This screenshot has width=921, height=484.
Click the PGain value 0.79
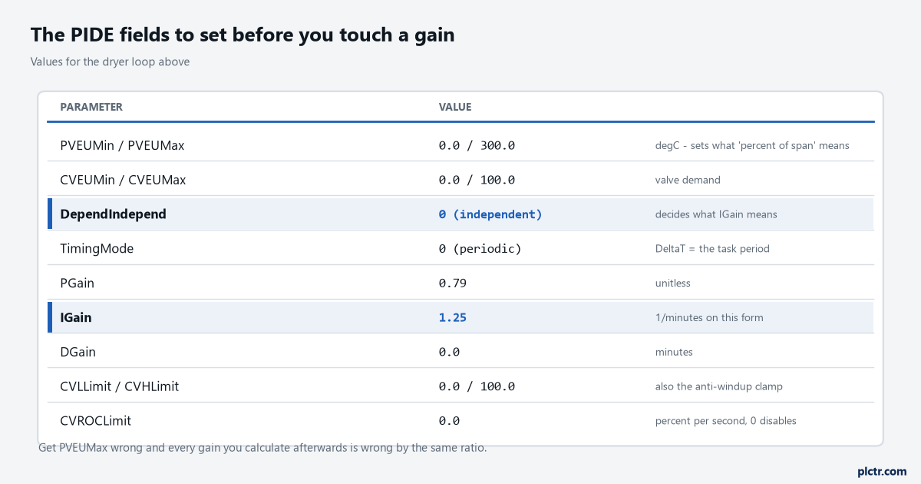click(453, 283)
